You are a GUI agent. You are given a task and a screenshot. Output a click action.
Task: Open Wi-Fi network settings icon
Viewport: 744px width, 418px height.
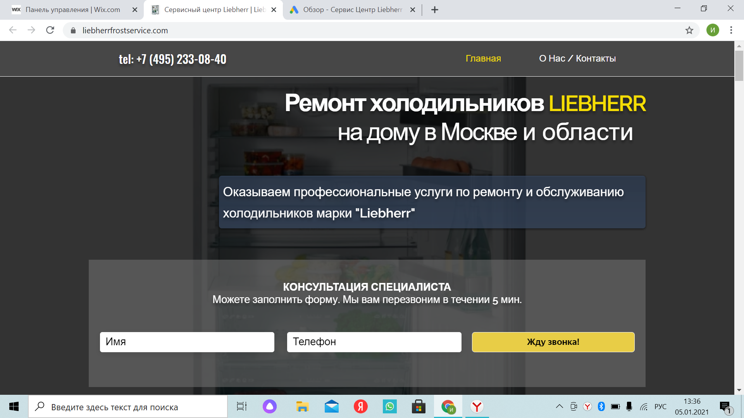(644, 406)
